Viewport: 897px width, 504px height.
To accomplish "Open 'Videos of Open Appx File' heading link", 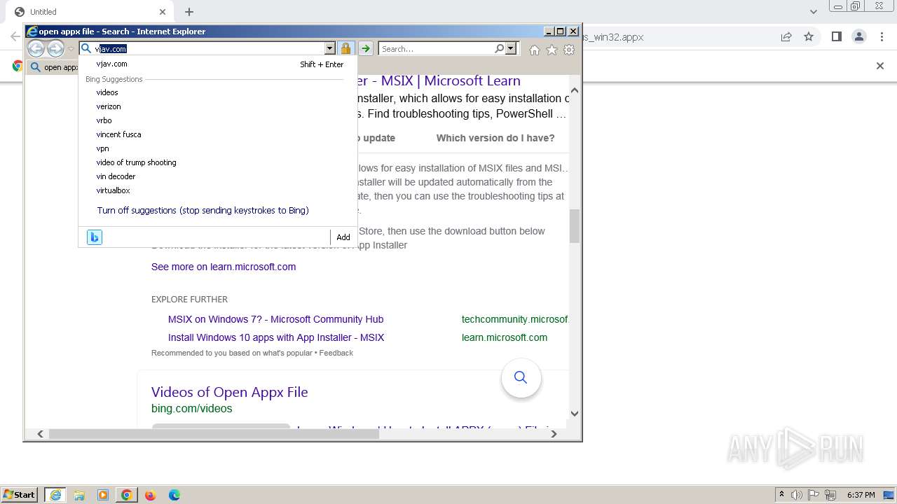I will click(229, 392).
